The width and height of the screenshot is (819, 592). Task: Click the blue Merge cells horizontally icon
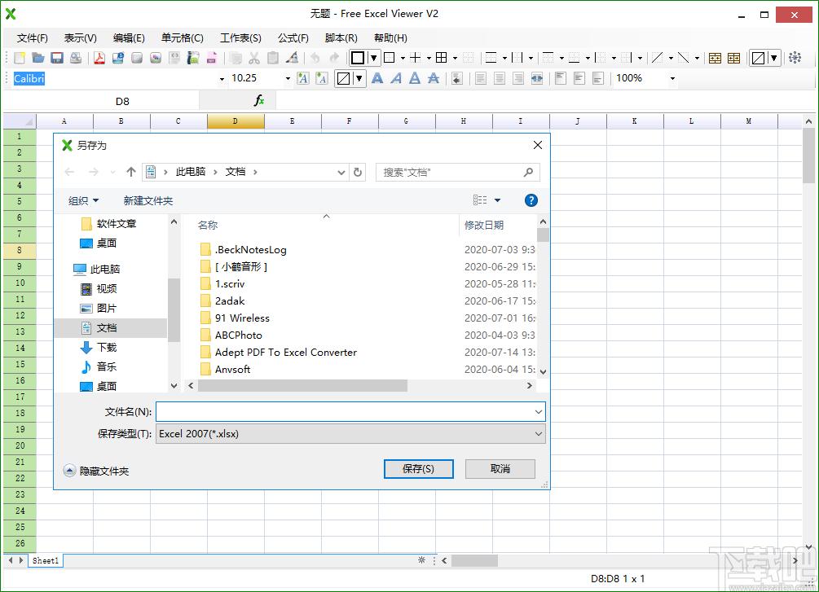point(537,78)
